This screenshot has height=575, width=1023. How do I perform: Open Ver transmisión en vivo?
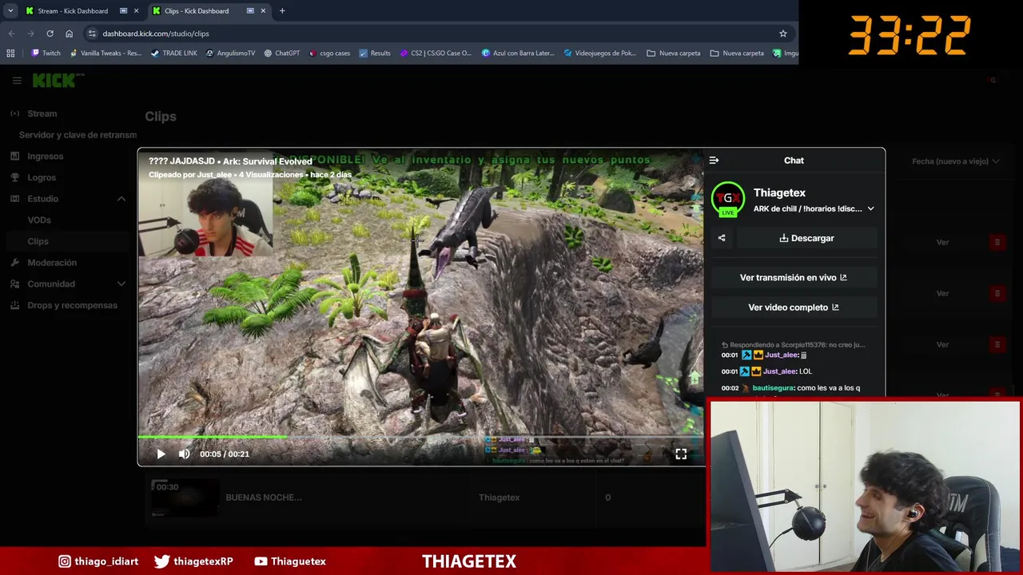794,278
